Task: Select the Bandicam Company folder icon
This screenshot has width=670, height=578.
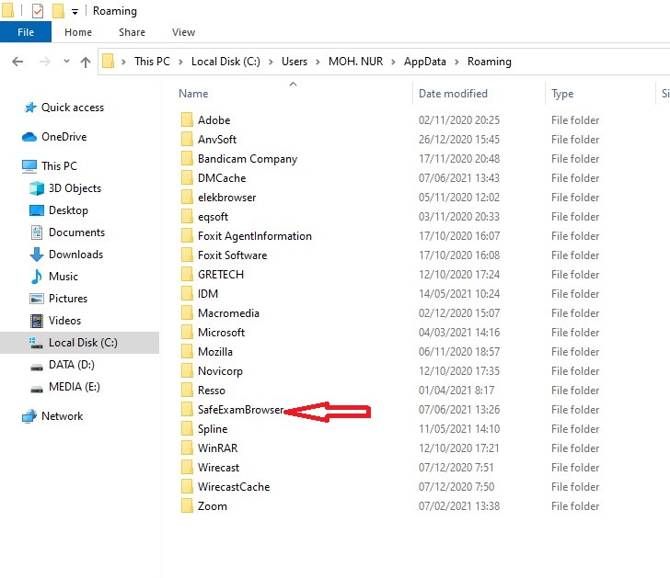Action: (x=187, y=158)
